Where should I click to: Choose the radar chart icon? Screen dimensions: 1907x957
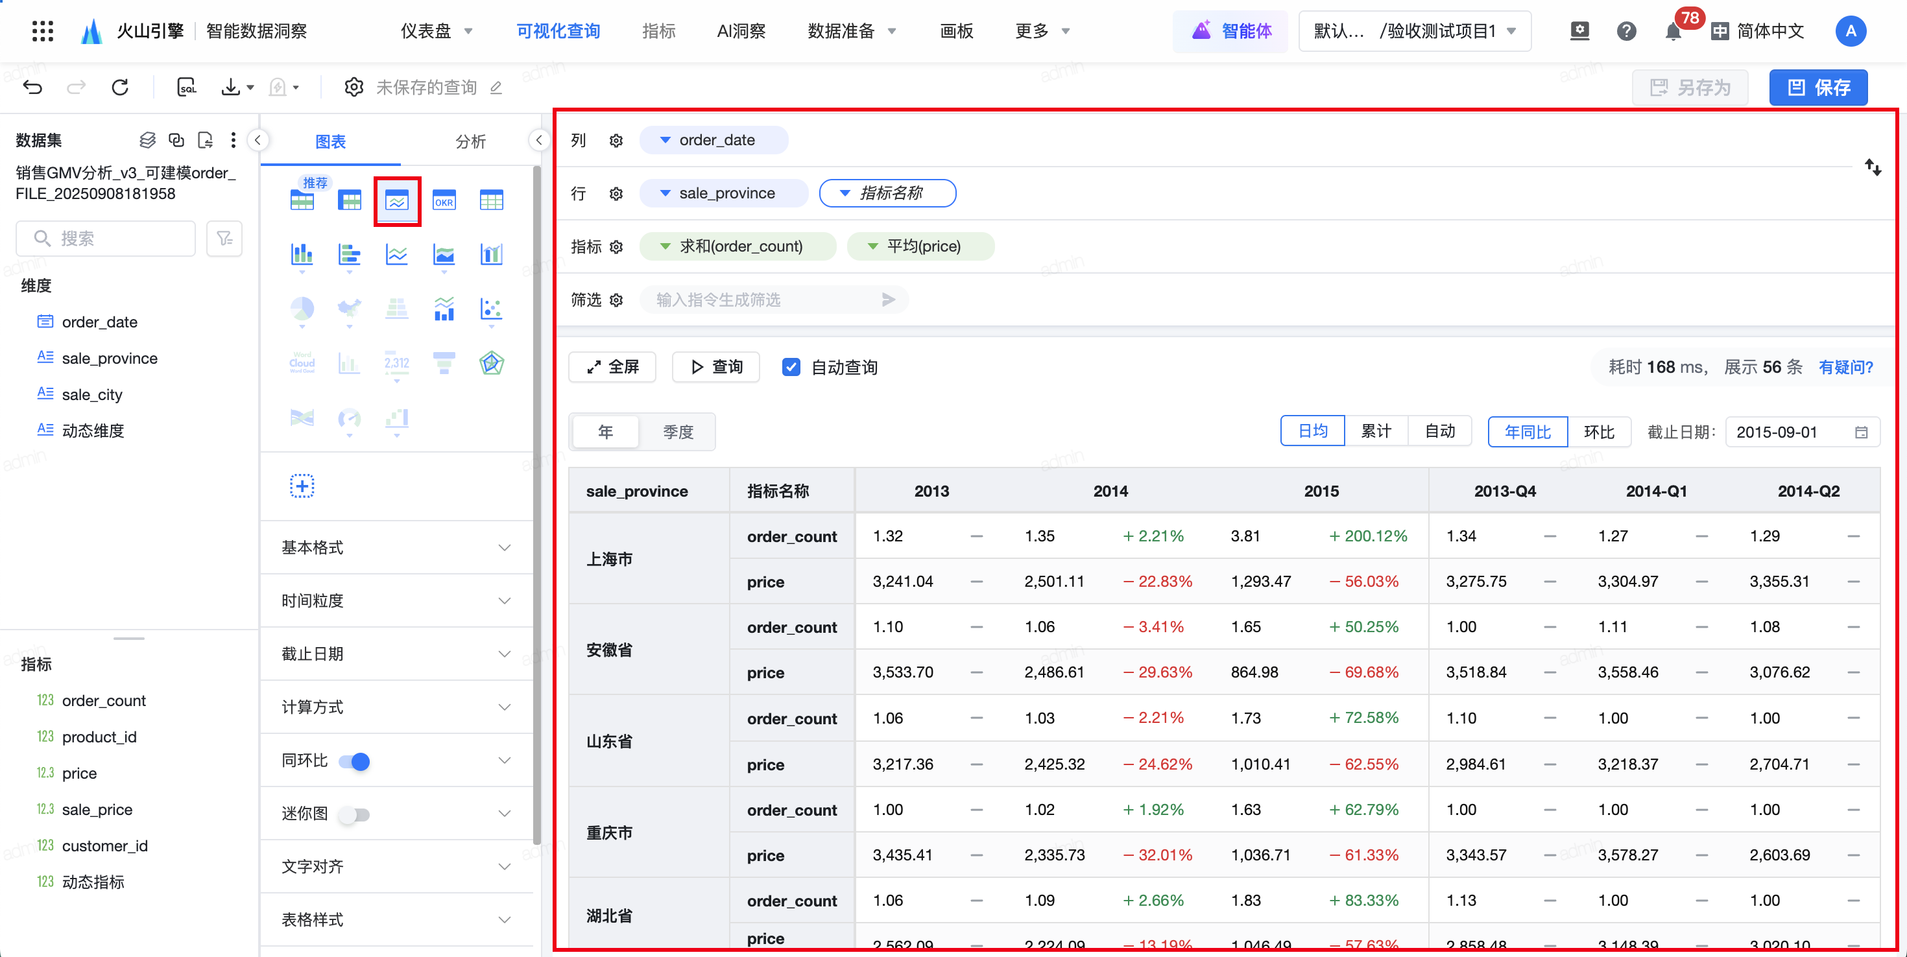pyautogui.click(x=491, y=363)
